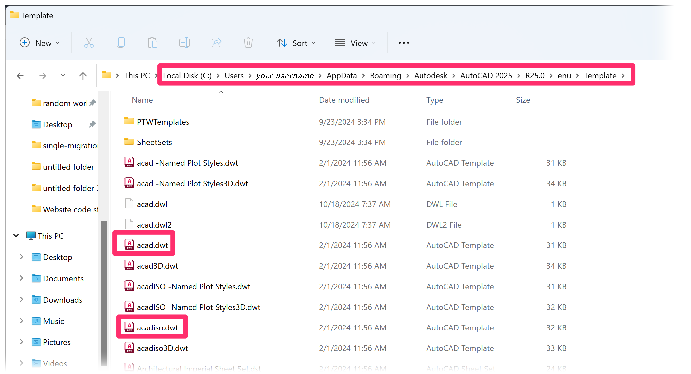The image size is (691, 374).
Task: Expand the Downloads tree node
Action: [x=21, y=300]
